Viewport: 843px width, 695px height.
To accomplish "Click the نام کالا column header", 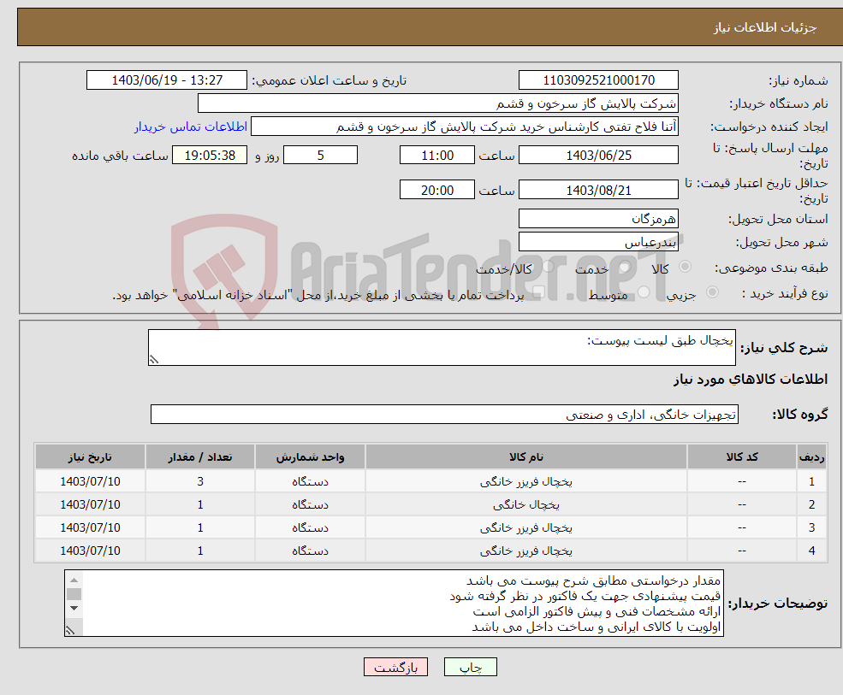I will (526, 456).
